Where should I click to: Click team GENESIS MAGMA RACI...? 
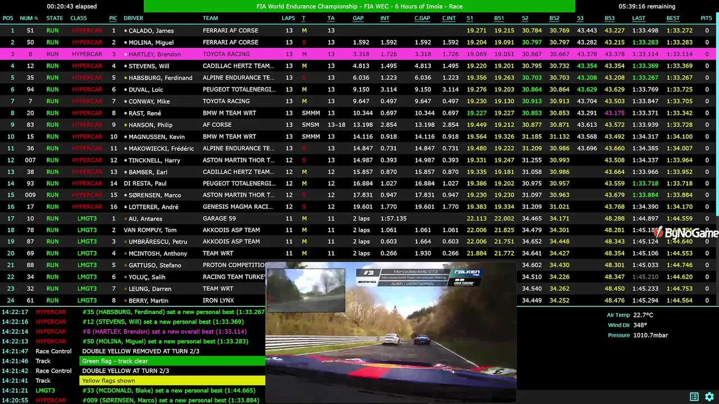[x=238, y=207]
